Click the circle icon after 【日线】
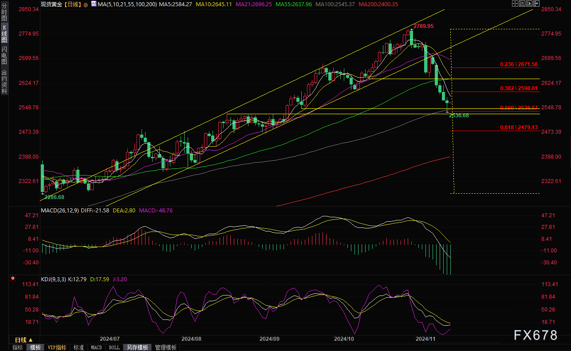571x351 pixels. point(86,4)
